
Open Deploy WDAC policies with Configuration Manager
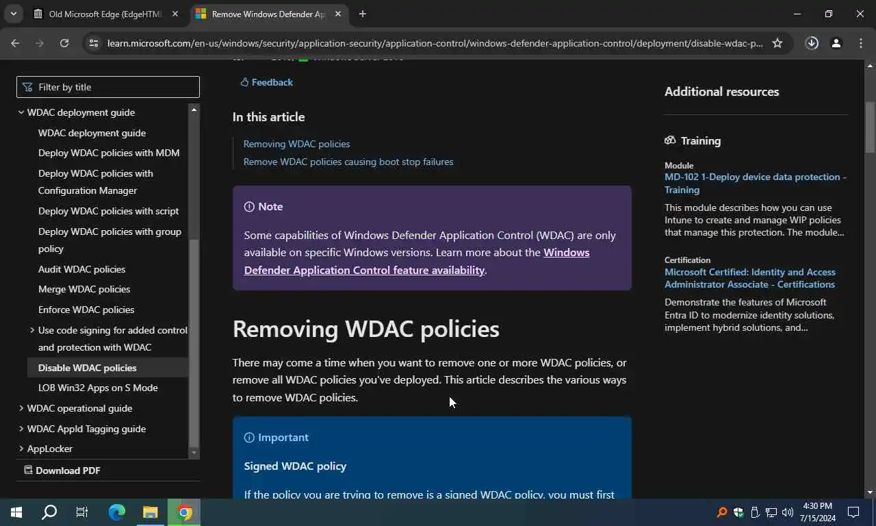coord(96,181)
